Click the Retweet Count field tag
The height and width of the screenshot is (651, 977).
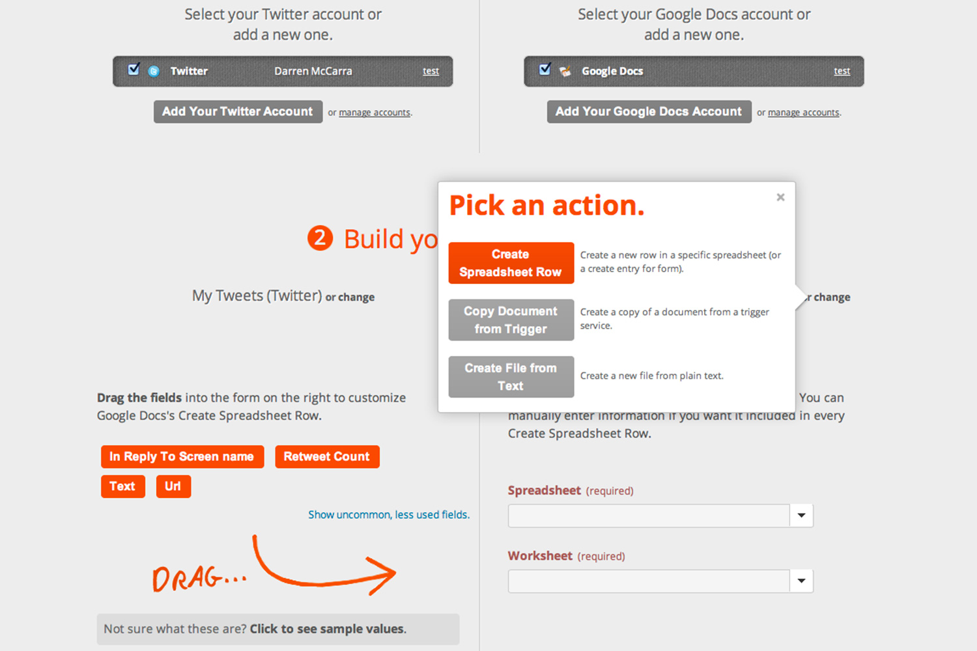(x=326, y=456)
